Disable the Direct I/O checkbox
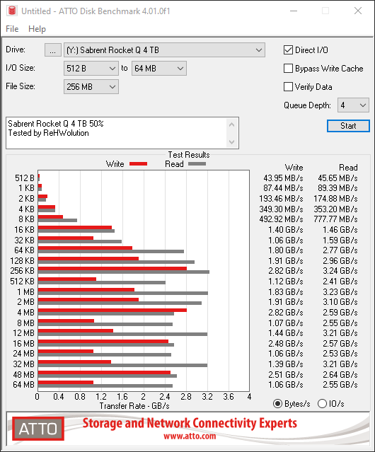375x452 pixels. click(288, 50)
